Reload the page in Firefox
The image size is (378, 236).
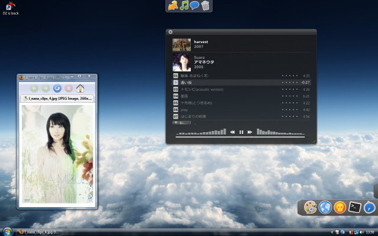(57, 88)
